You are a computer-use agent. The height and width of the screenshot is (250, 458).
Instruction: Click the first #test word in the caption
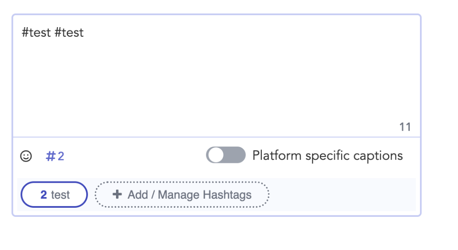pos(36,32)
